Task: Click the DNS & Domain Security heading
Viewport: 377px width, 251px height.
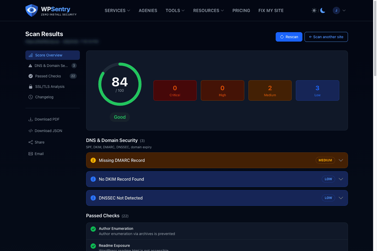Action: (x=112, y=140)
